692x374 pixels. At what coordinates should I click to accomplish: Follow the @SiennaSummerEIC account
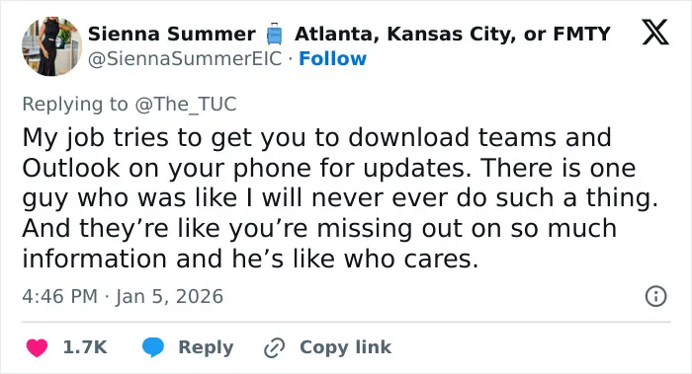(x=333, y=58)
